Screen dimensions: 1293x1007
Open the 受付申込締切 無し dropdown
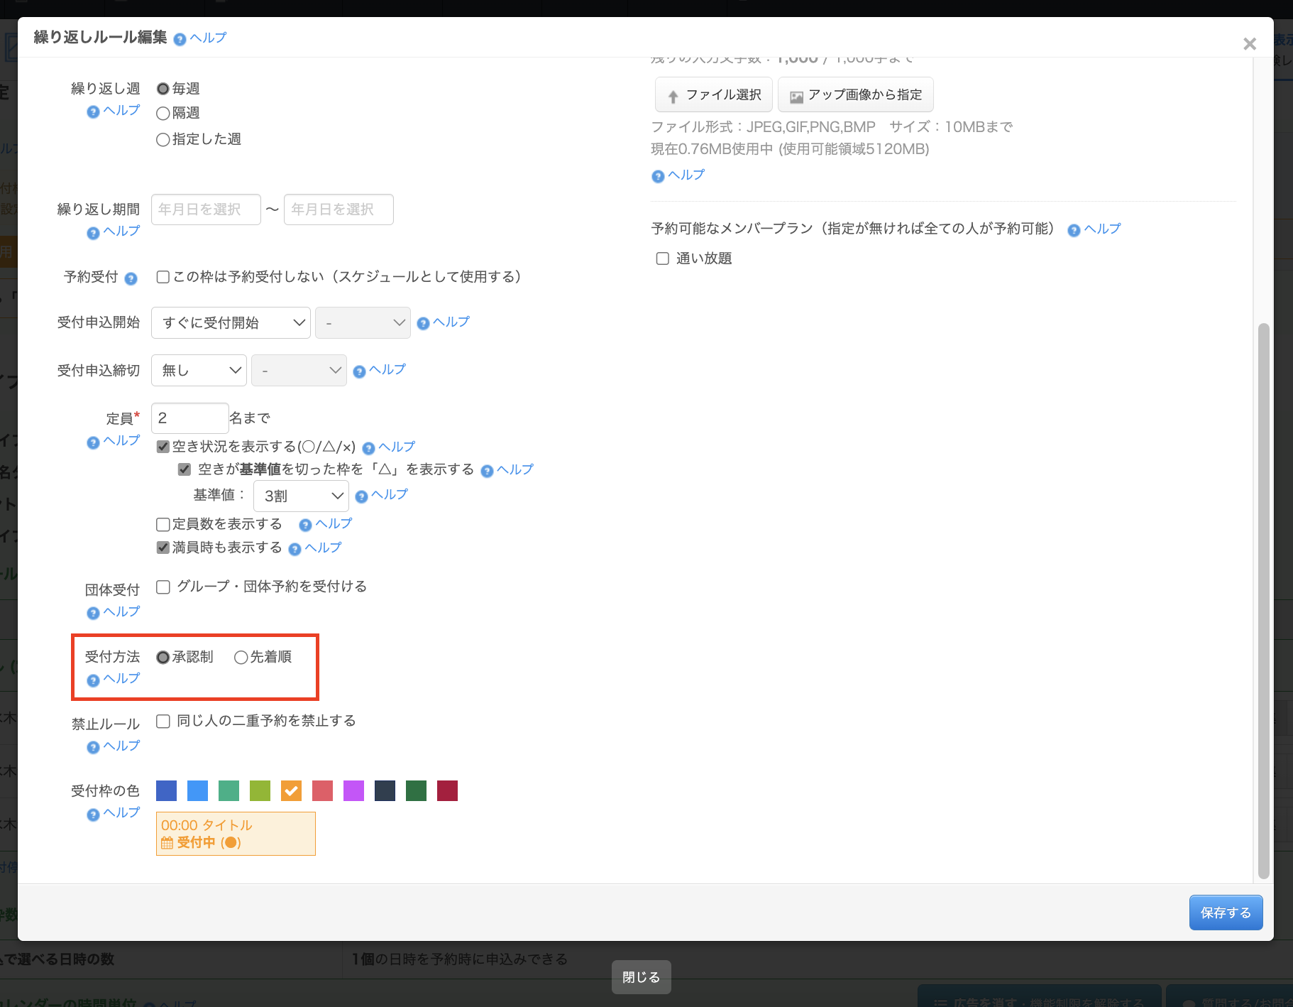(x=199, y=371)
